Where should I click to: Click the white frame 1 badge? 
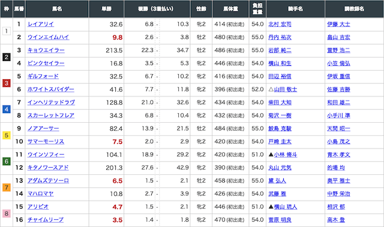(x=7, y=31)
